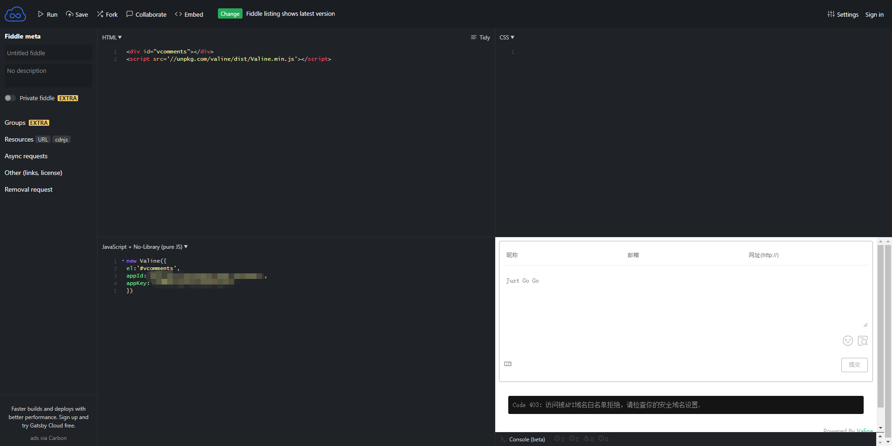This screenshot has width=892, height=446.
Task: Expand the HTML panel dropdown
Action: tap(112, 37)
